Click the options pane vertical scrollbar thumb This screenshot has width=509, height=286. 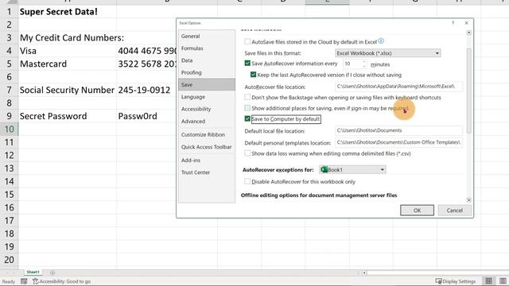pos(468,90)
